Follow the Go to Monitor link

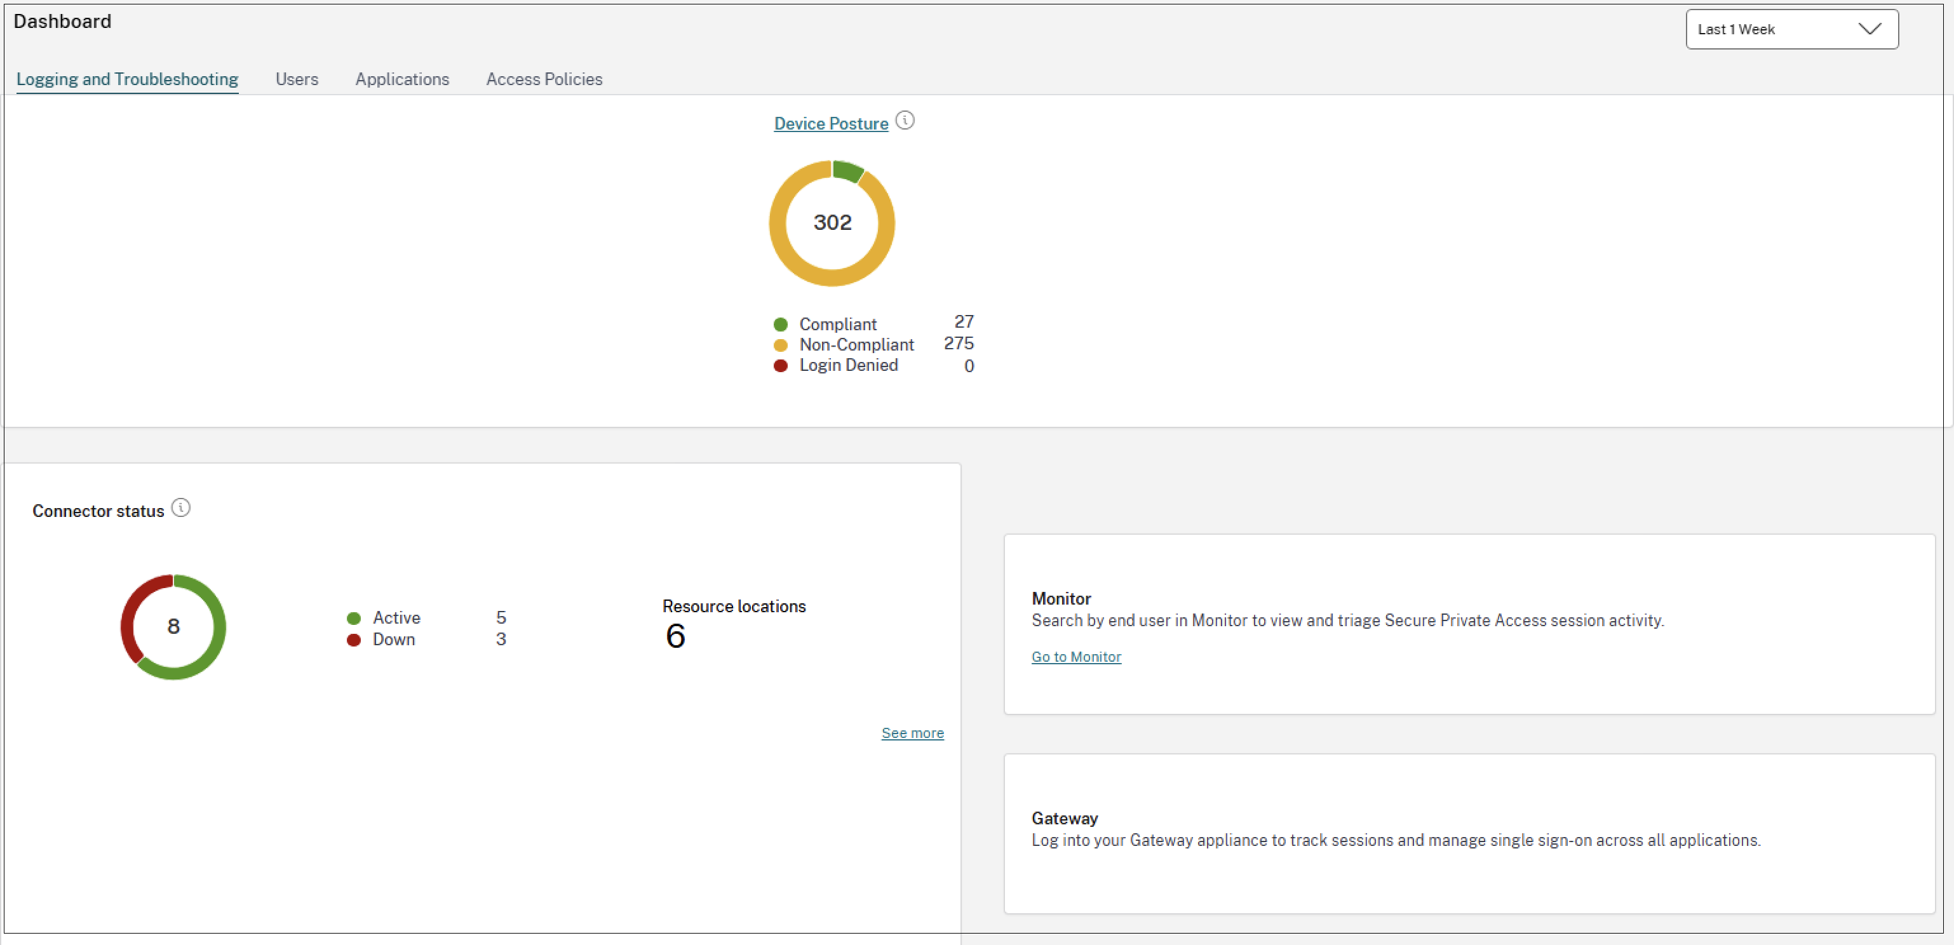(x=1075, y=657)
